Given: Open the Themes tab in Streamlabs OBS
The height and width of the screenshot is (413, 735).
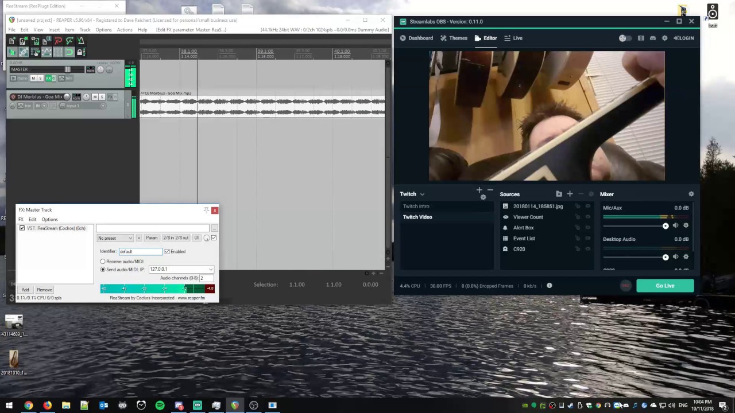Looking at the screenshot, I should tap(453, 38).
